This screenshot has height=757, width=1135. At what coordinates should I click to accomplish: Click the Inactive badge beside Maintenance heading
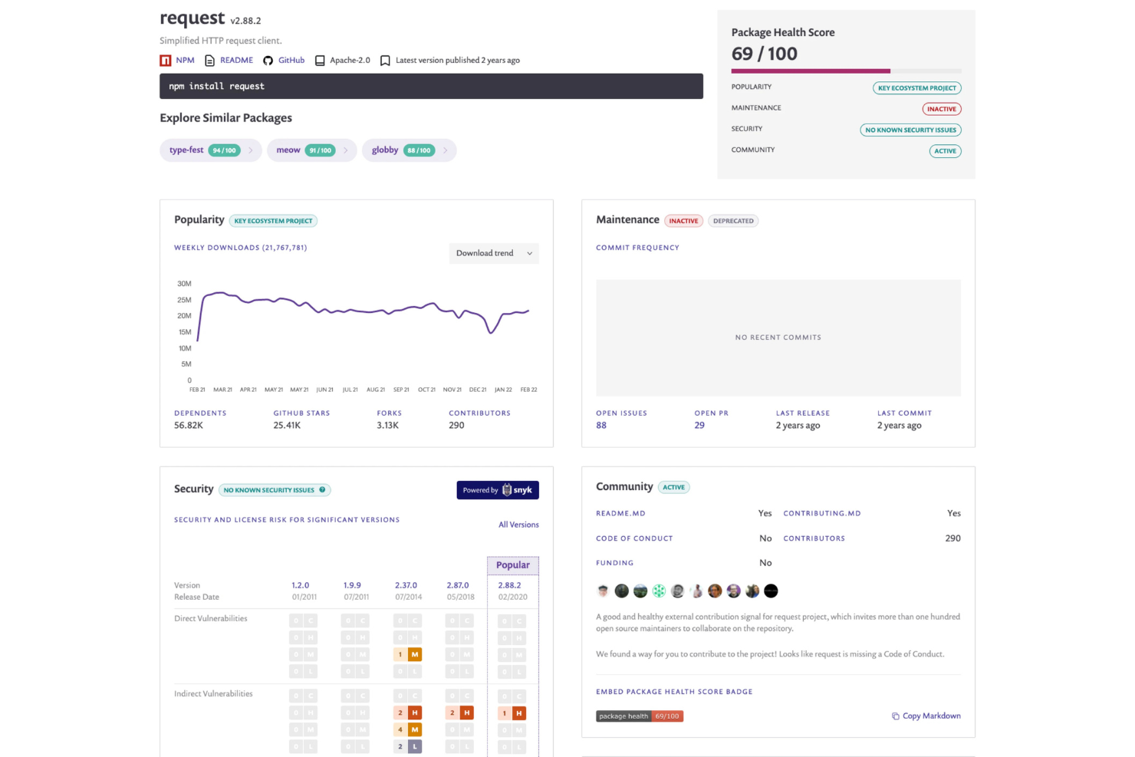click(683, 221)
